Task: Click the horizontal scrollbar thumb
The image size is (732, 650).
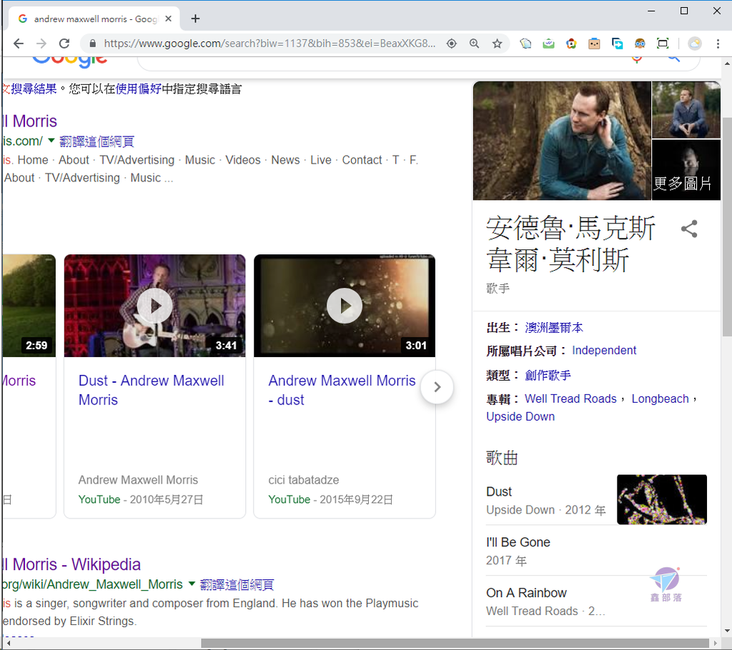Action: pos(455,643)
